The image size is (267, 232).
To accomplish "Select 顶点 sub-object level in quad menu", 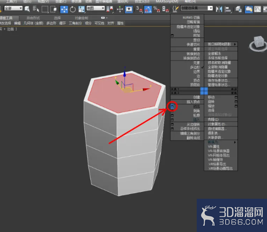I will pos(197,81).
